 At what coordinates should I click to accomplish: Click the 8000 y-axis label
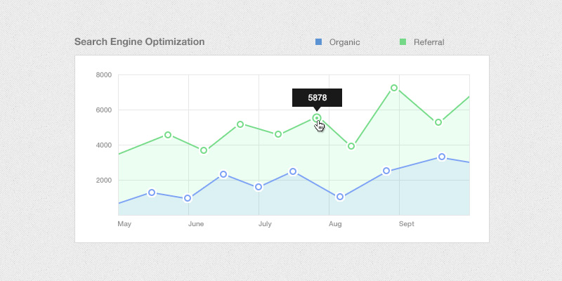[104, 75]
